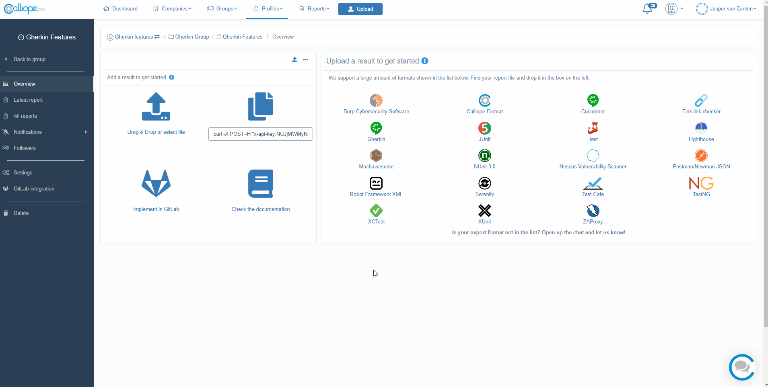Expand the Companies dropdown menu
Viewport: 768px width, 387px height.
click(x=172, y=8)
